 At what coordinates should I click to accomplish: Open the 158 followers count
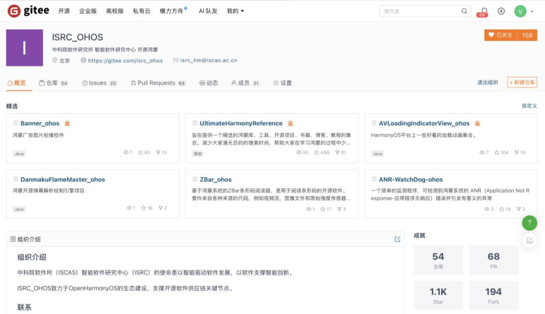point(527,35)
